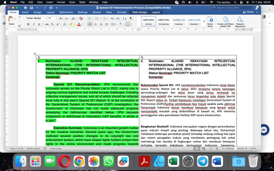Open the Insert ribbon tab
This screenshot has height=171, width=274.
[25, 12]
